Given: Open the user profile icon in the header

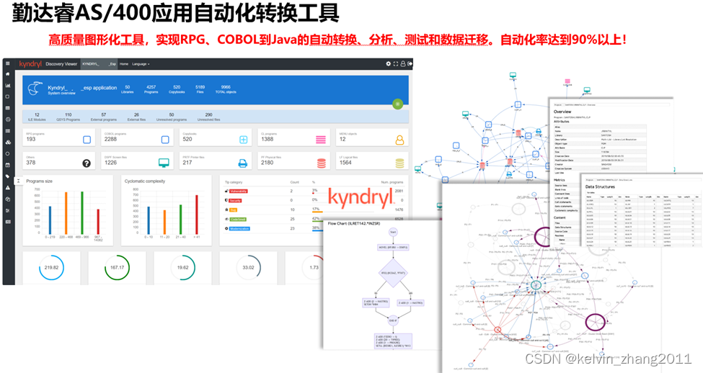Looking at the screenshot, I should click(x=402, y=63).
